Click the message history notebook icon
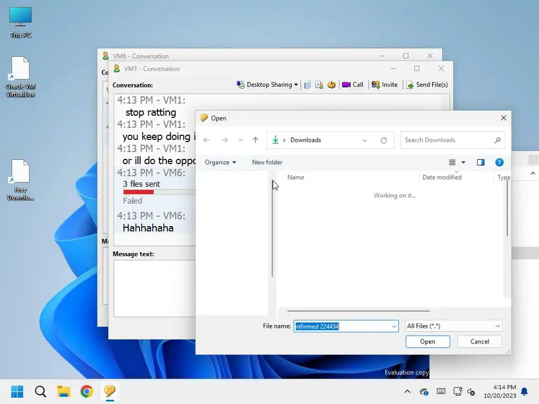Screen dimensions: 539x404 pos(307,85)
